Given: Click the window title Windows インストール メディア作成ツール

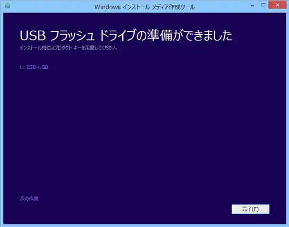Looking at the screenshot, I should [x=144, y=7].
